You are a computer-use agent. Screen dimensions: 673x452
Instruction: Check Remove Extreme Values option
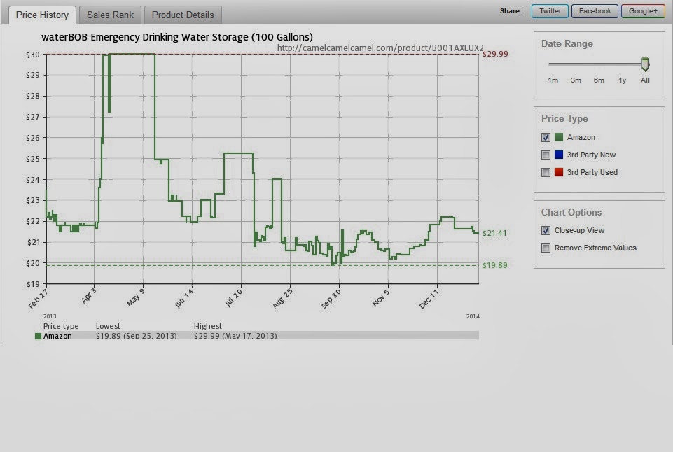click(546, 248)
